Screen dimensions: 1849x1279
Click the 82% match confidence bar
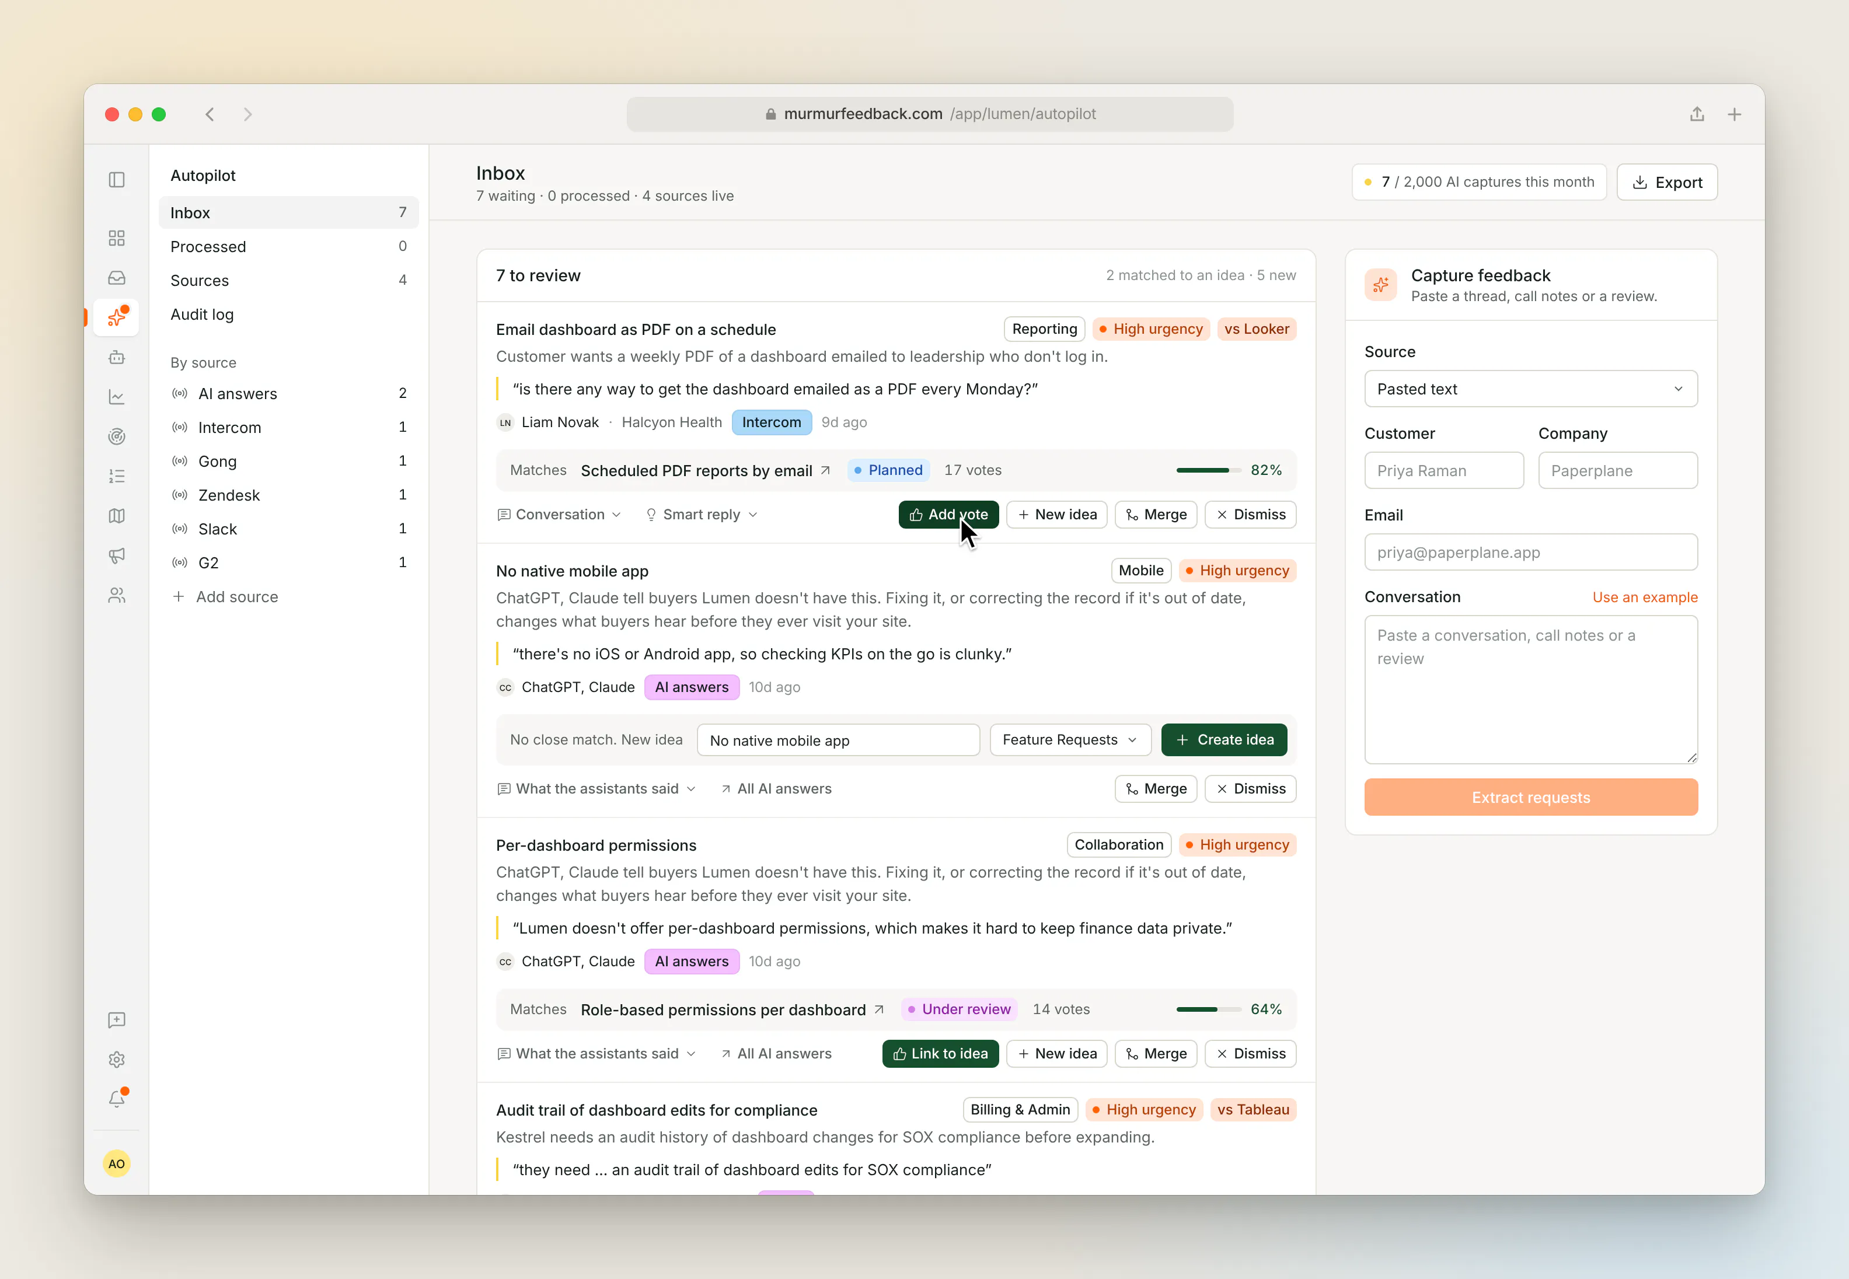[1208, 470]
